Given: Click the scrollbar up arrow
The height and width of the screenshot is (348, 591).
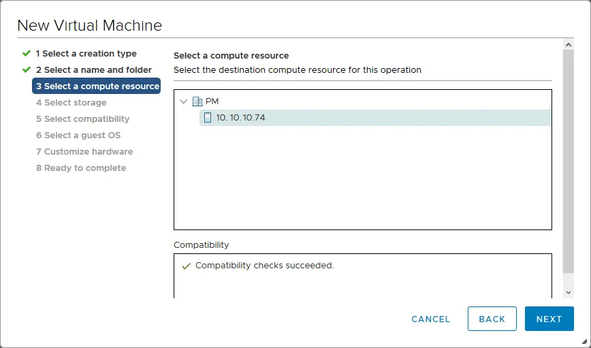Looking at the screenshot, I should tap(569, 45).
